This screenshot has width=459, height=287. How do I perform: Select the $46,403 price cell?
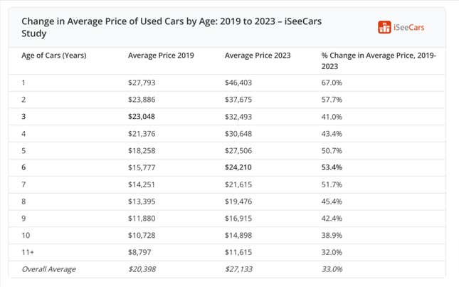[x=238, y=83]
